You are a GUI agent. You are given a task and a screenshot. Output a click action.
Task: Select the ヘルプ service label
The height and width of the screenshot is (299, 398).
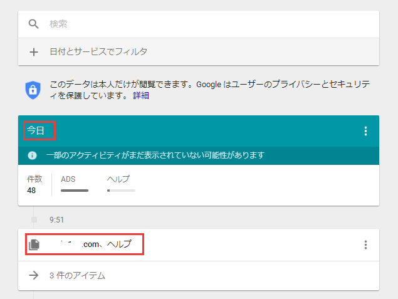pyautogui.click(x=118, y=179)
